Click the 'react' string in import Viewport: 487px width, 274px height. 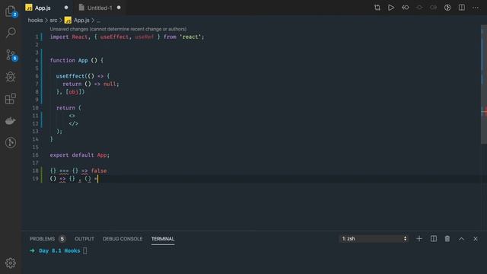(190, 37)
